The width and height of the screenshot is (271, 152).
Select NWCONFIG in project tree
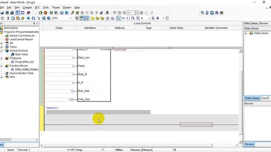click(11, 28)
